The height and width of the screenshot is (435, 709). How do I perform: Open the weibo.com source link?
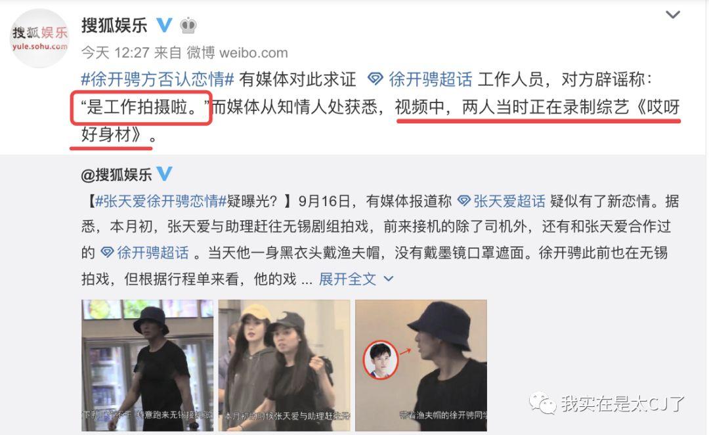pos(253,53)
